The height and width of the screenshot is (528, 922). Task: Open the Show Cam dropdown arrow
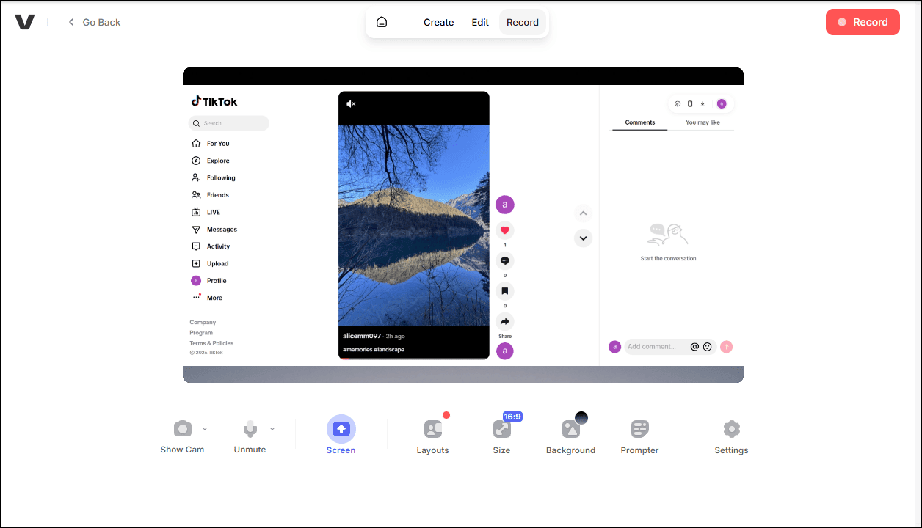205,429
